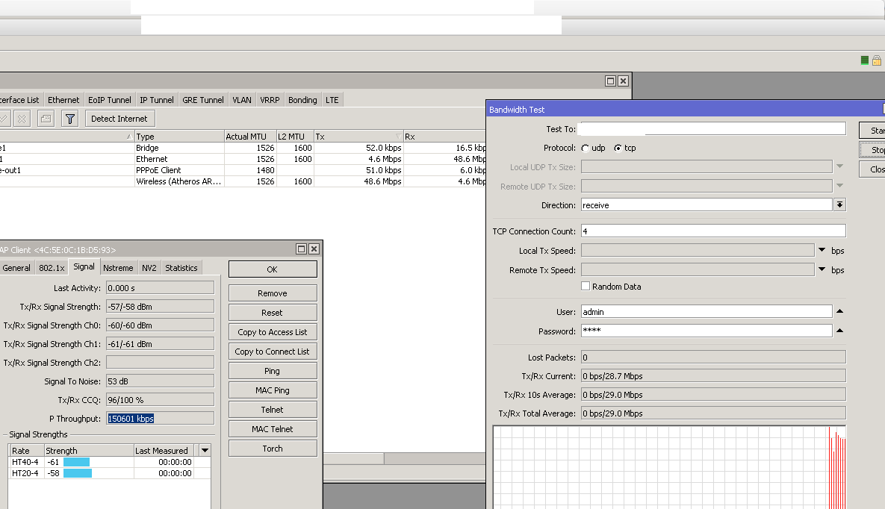Expand Remote UDP Tx Size dropdown arrow
The height and width of the screenshot is (509, 885).
[x=840, y=186]
